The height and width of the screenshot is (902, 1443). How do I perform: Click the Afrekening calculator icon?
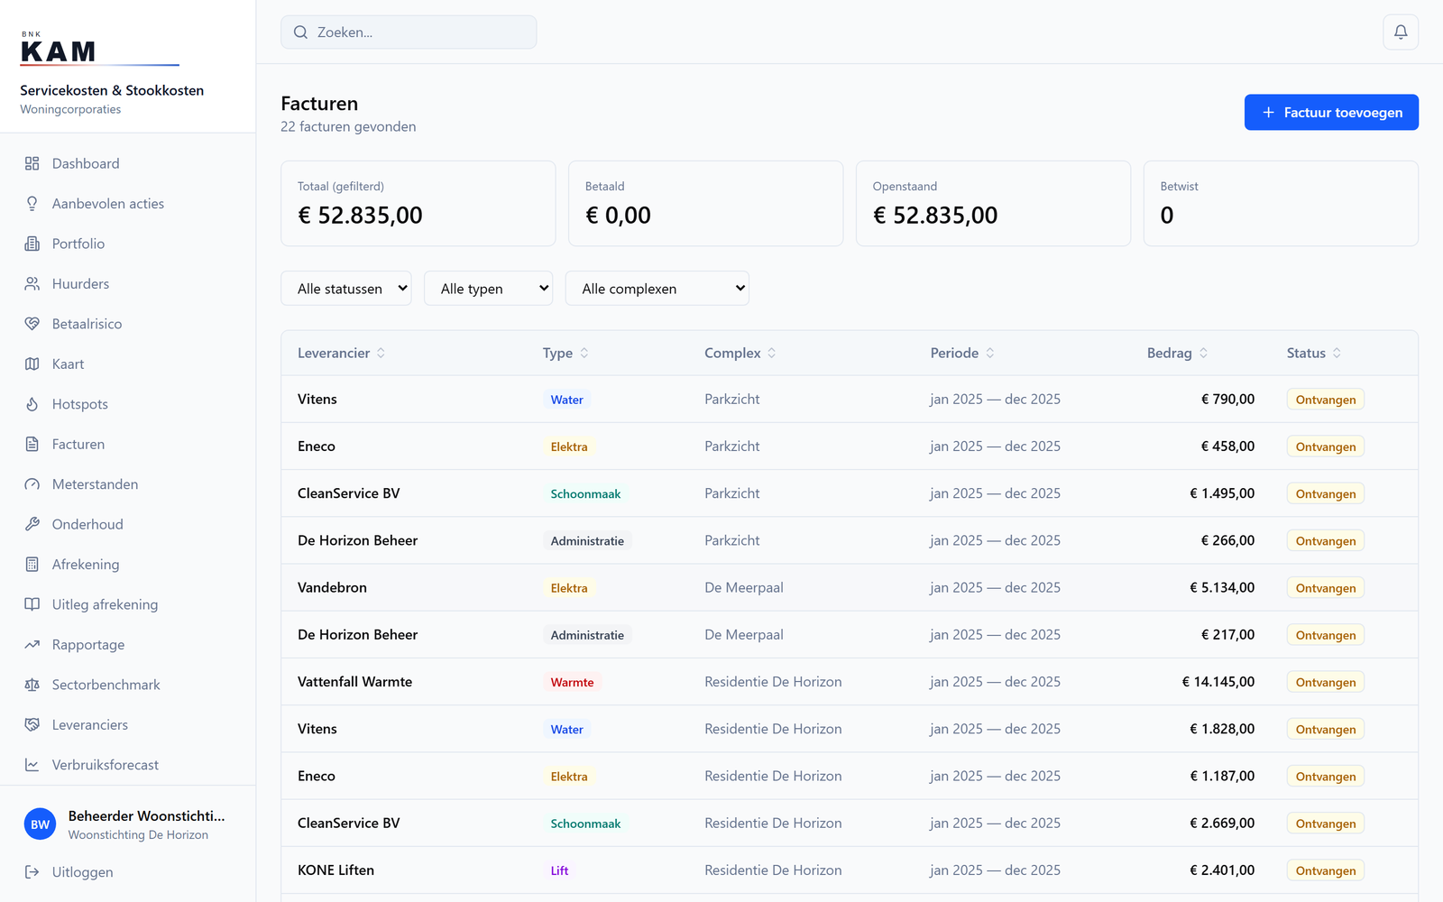pyautogui.click(x=32, y=565)
